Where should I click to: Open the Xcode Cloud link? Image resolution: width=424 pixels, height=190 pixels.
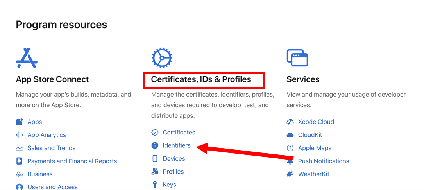[316, 122]
